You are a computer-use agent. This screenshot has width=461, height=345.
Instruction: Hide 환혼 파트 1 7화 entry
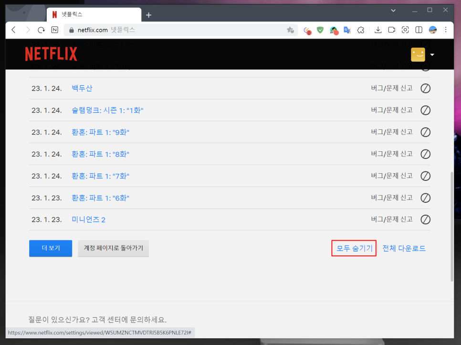425,176
